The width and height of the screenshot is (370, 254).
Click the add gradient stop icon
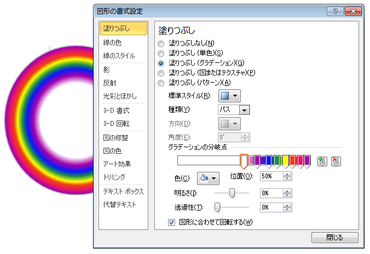322,161
